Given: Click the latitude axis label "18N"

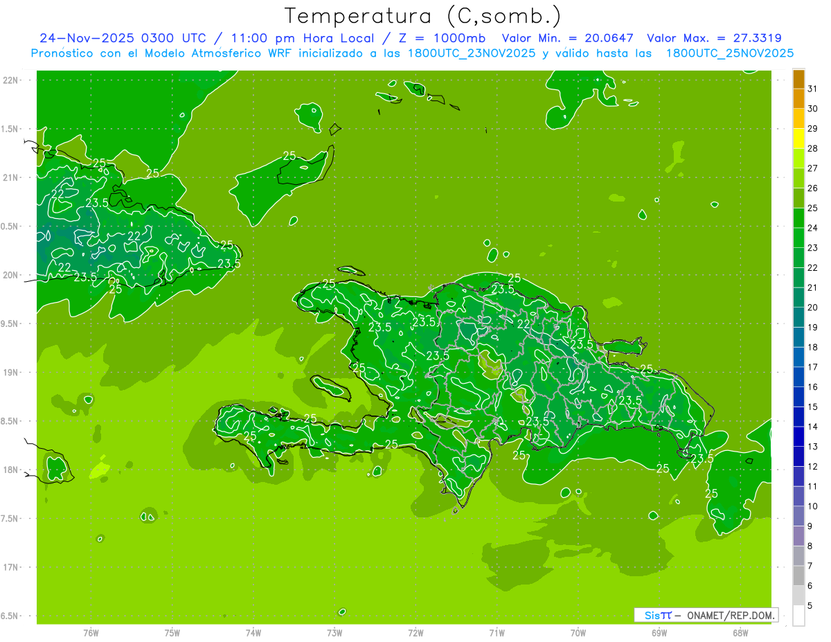Looking at the screenshot, I should tap(10, 470).
